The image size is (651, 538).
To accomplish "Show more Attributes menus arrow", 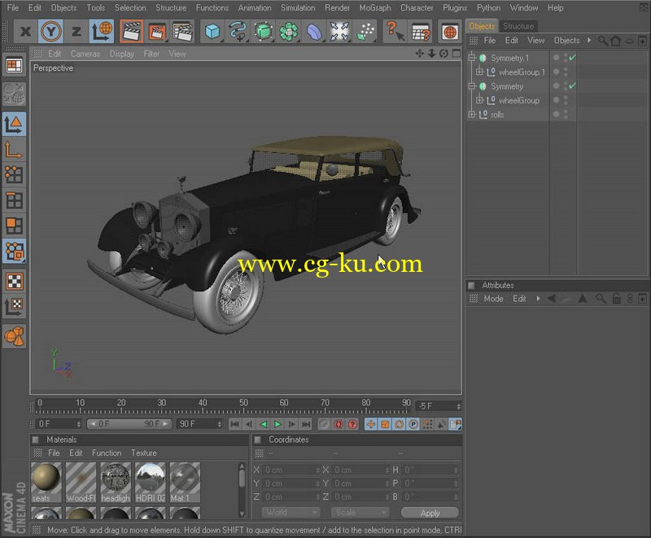I will 538,299.
